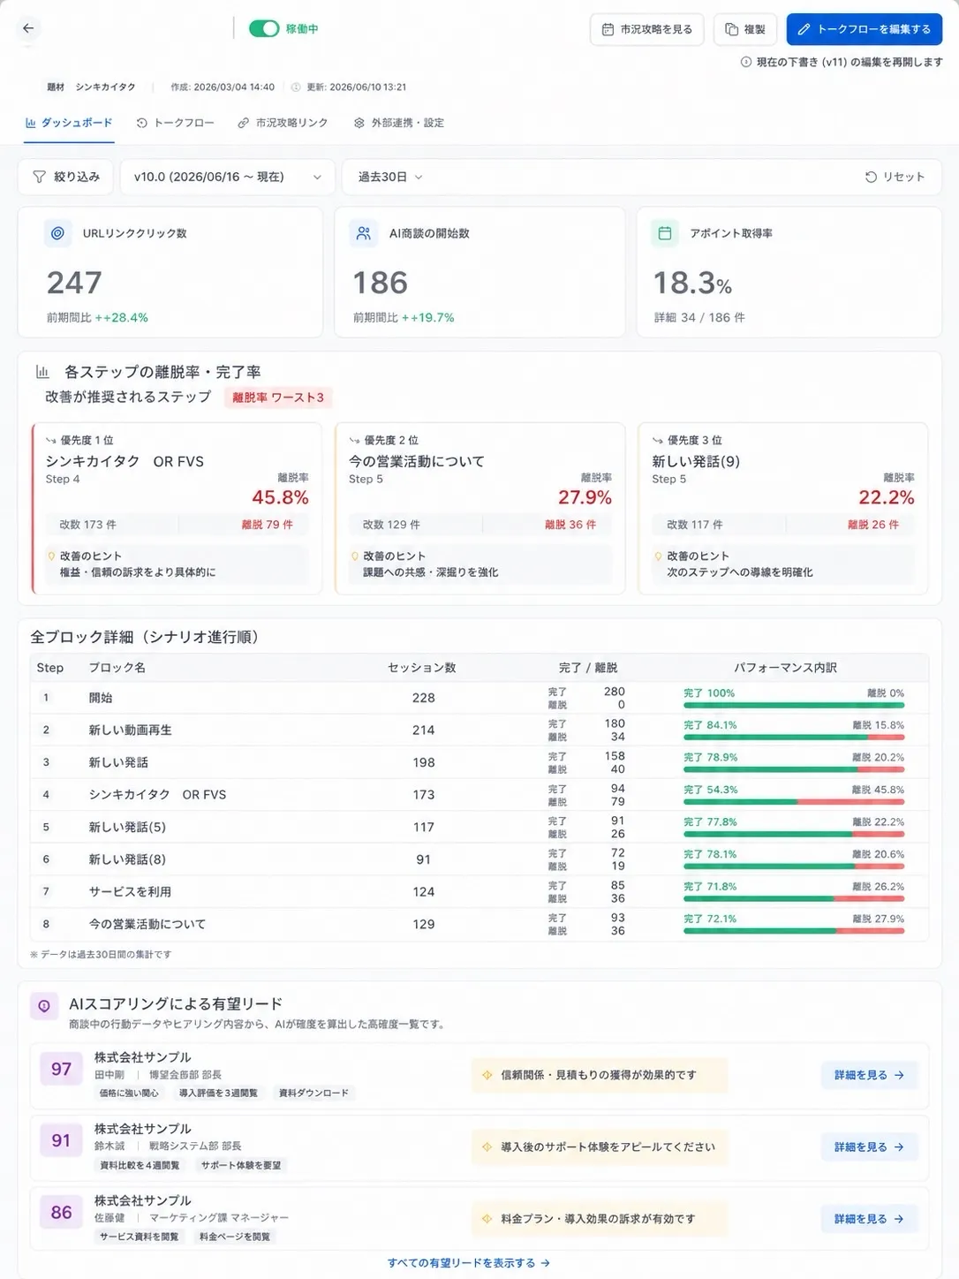This screenshot has height=1279, width=959.
Task: Click the info icon beside 現在の下書き note
Action: pos(746,62)
